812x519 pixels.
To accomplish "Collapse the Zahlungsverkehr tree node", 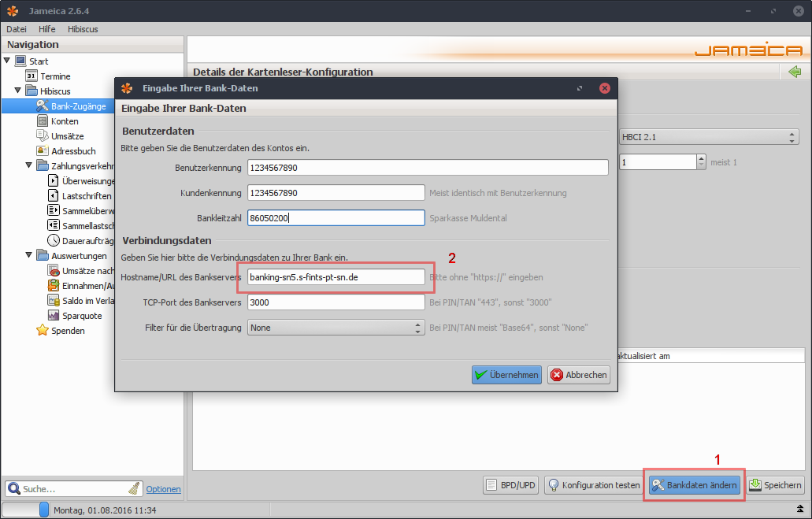I will coord(28,165).
